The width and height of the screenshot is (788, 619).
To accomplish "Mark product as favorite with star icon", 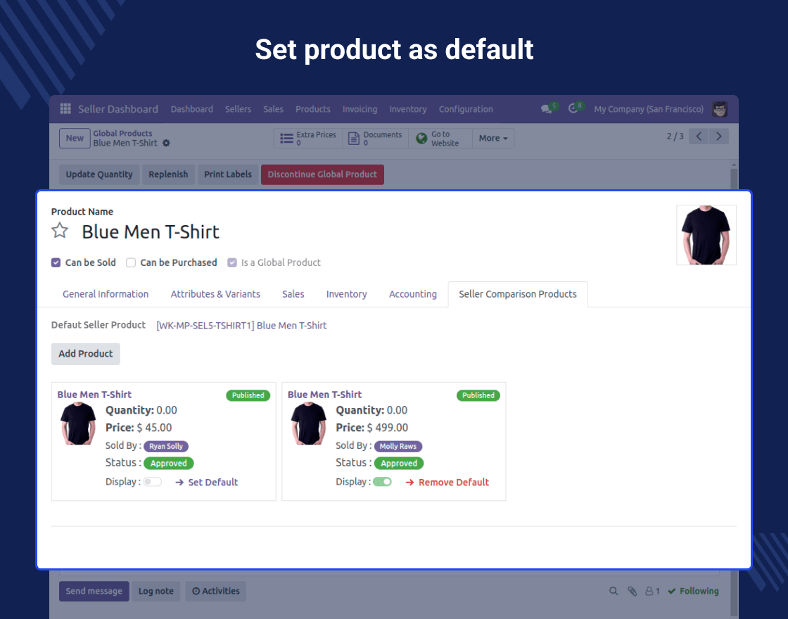I will 60,231.
